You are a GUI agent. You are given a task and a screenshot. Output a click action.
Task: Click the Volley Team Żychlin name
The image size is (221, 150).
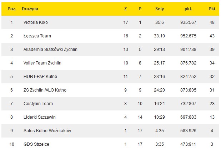[x=42, y=63]
